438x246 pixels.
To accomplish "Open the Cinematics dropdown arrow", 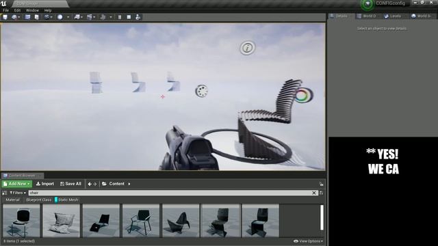I will coord(94,17).
